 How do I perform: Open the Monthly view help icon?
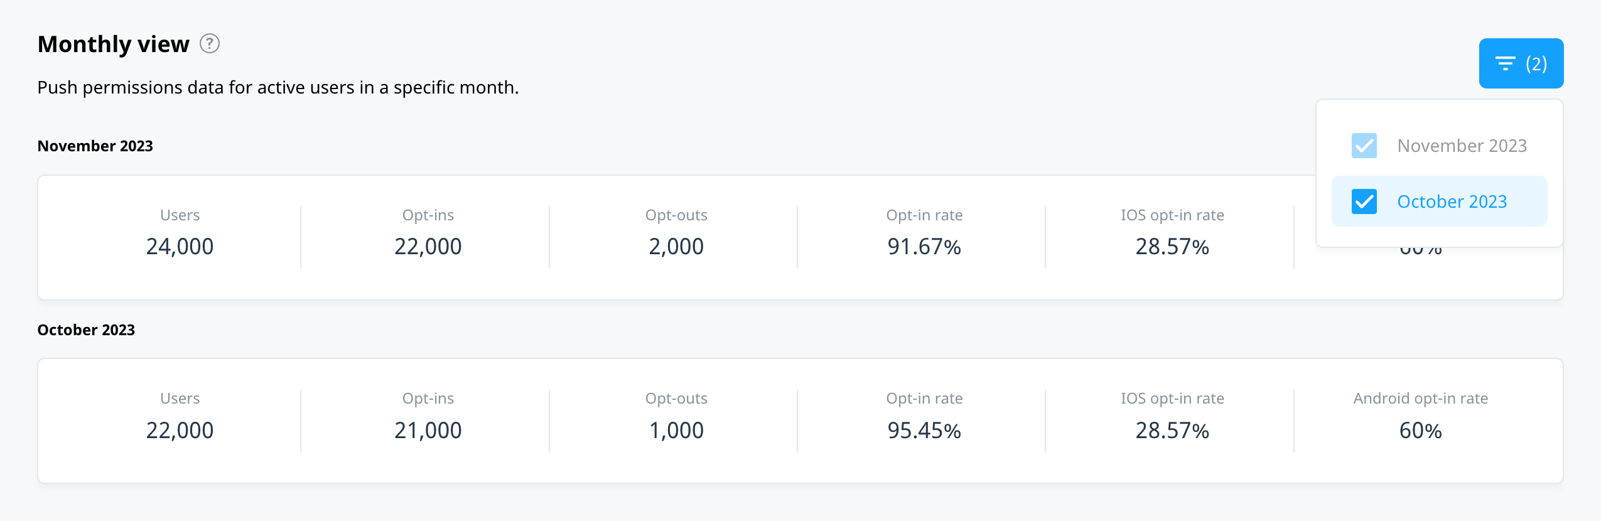[x=210, y=44]
